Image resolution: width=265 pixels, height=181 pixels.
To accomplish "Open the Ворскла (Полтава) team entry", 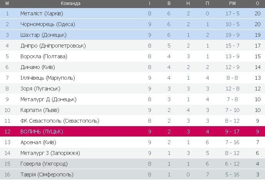I will click(x=44, y=56).
